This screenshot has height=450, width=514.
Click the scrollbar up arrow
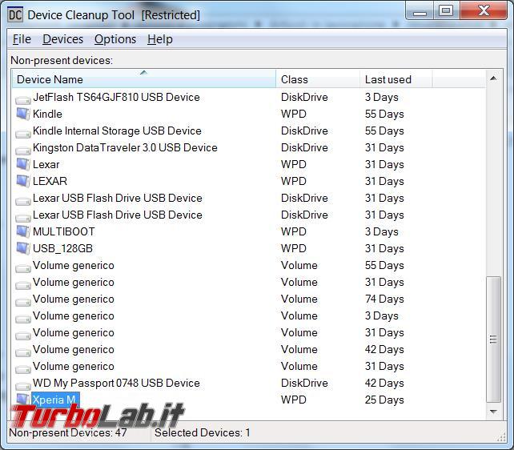coord(493,78)
